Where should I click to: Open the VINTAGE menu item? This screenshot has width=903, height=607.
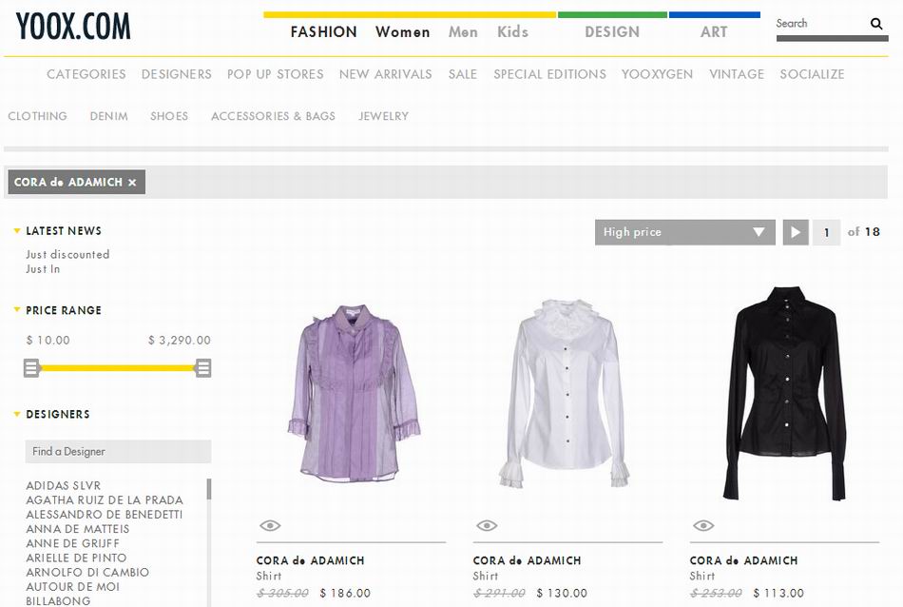[737, 74]
